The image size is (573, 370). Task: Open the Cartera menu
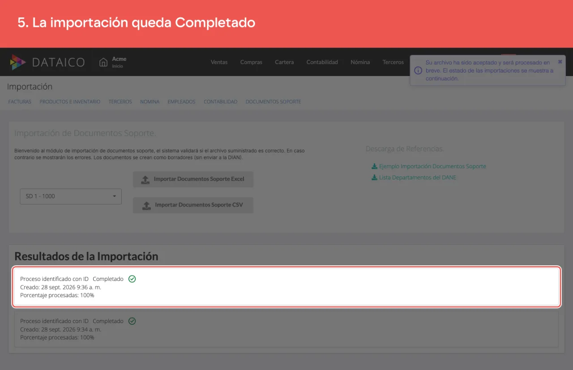click(x=284, y=62)
